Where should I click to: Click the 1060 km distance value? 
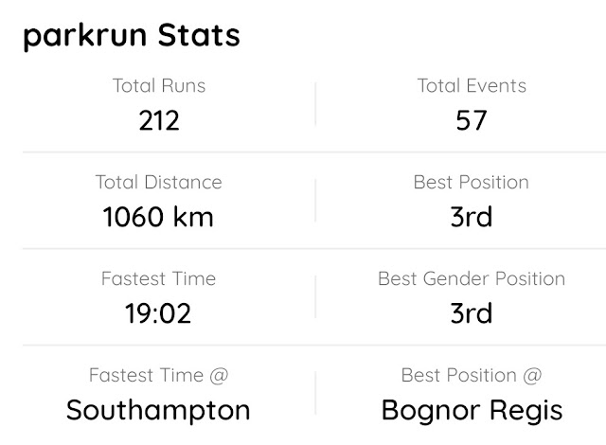[158, 217]
